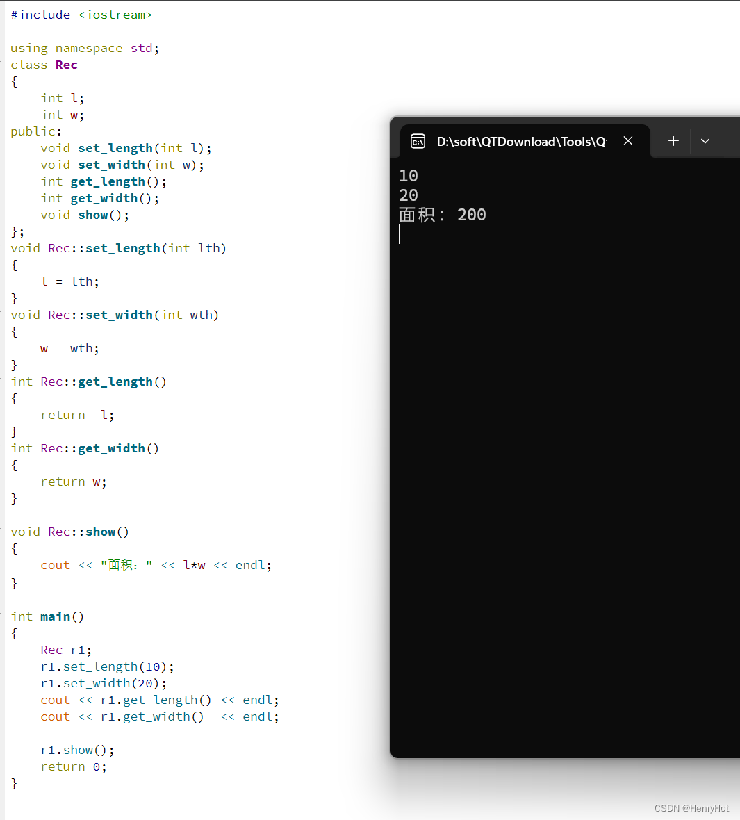Click the Command Prompt icon on the terminal tab
Viewport: 740px width, 820px height.
pyautogui.click(x=418, y=141)
